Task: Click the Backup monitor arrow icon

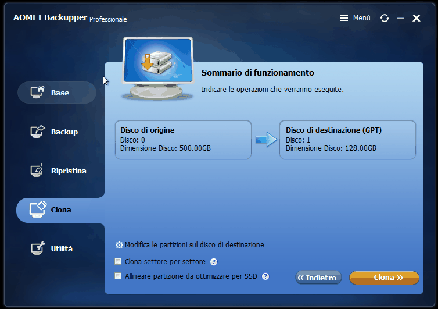Action: click(x=37, y=132)
